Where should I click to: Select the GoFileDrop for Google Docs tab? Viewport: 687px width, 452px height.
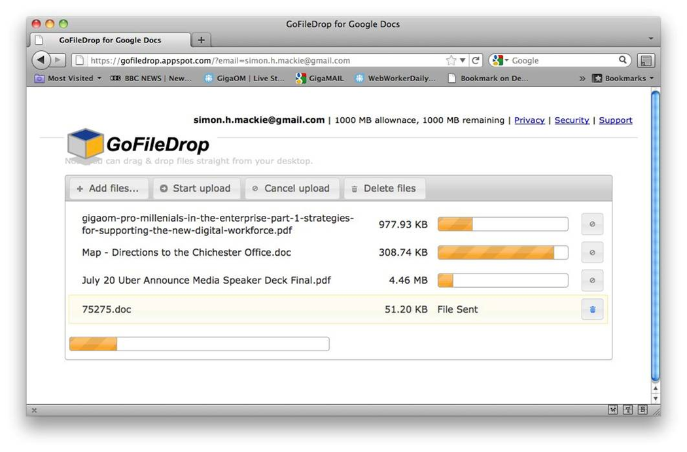tap(109, 40)
